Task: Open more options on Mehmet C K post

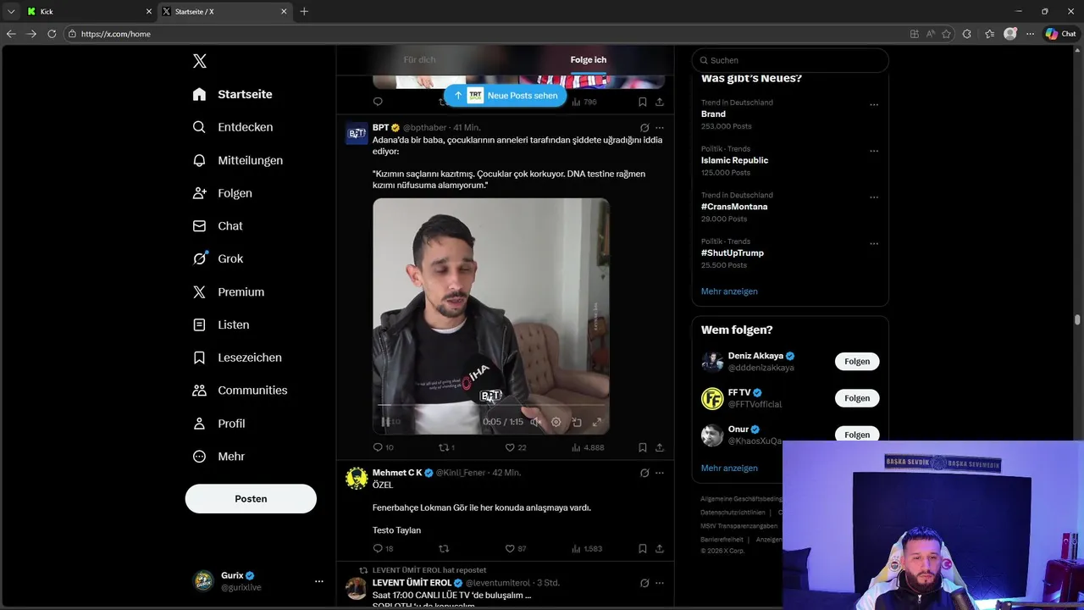Action: tap(660, 473)
